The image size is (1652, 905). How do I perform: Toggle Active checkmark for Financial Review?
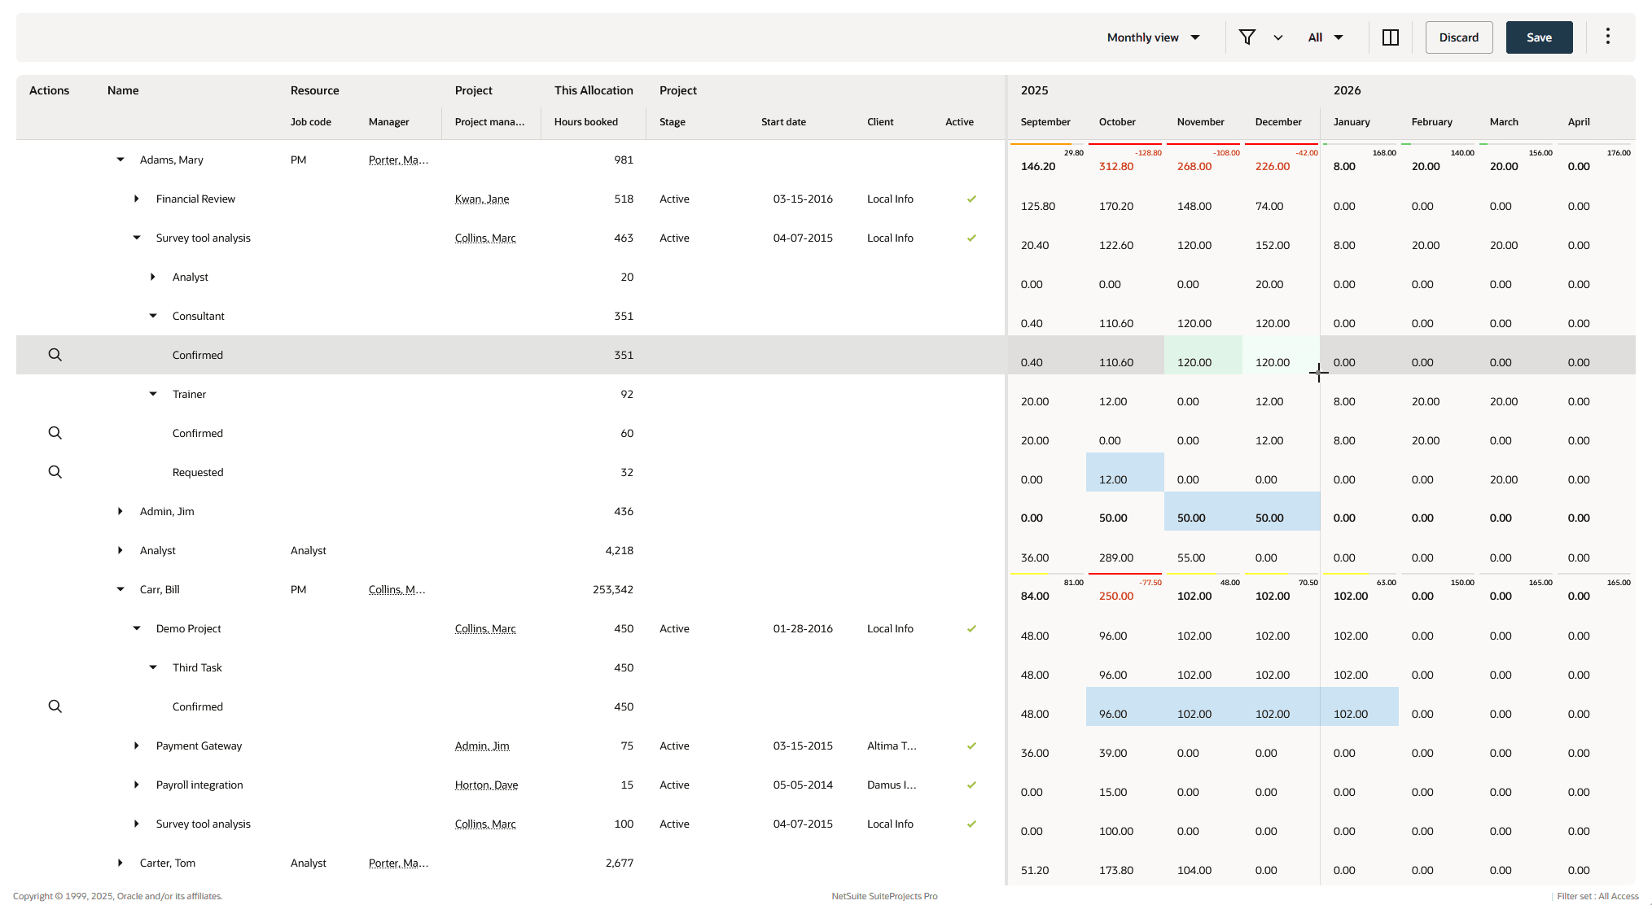[971, 199]
